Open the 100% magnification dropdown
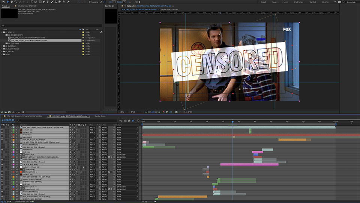Image resolution: width=360 pixels, height=203 pixels. coord(124,112)
